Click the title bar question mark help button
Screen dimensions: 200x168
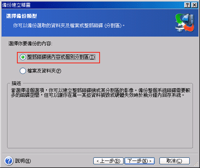(187, 5)
